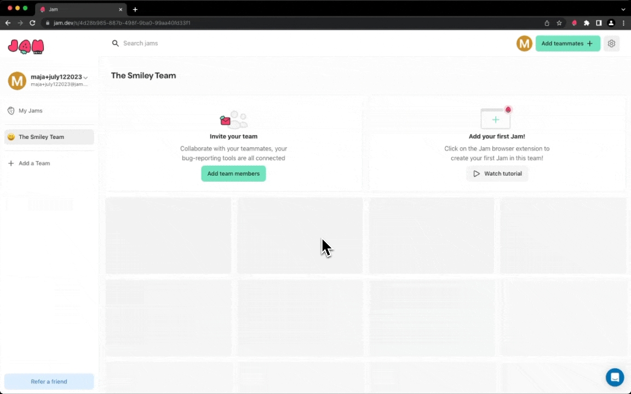Expand the tab list chevron

coord(623,9)
